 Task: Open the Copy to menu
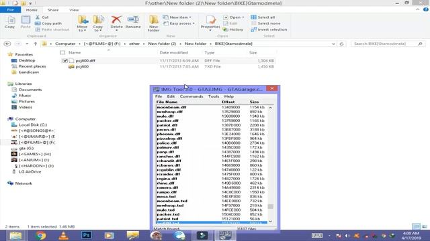tap(98, 23)
